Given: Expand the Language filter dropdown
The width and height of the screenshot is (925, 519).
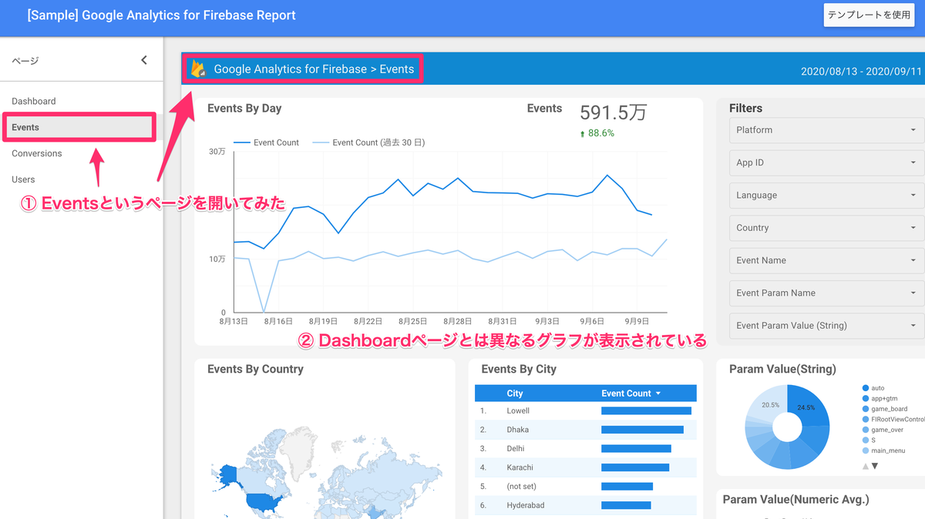Looking at the screenshot, I should [826, 195].
